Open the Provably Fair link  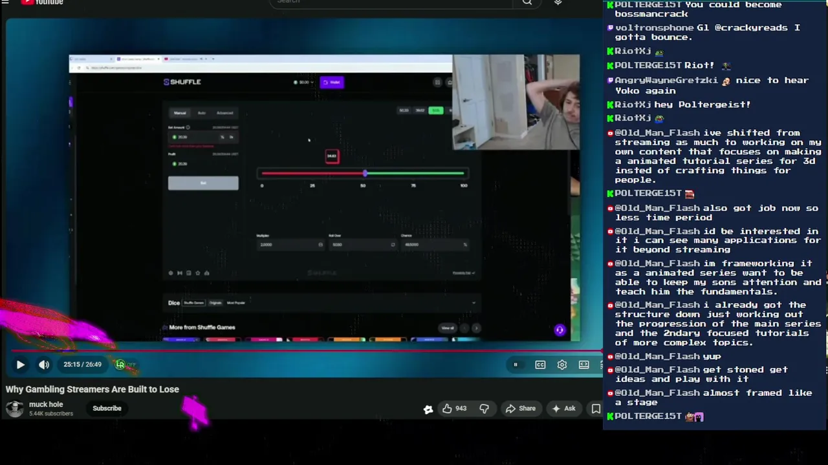coord(464,273)
